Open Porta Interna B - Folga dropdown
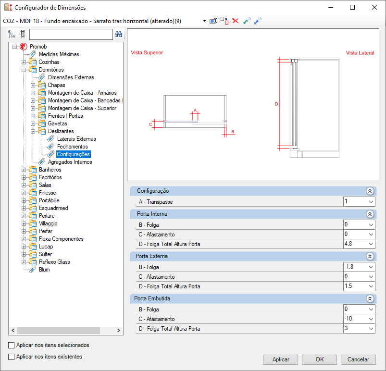Screen dimensions: 386x371 pyautogui.click(x=371, y=225)
